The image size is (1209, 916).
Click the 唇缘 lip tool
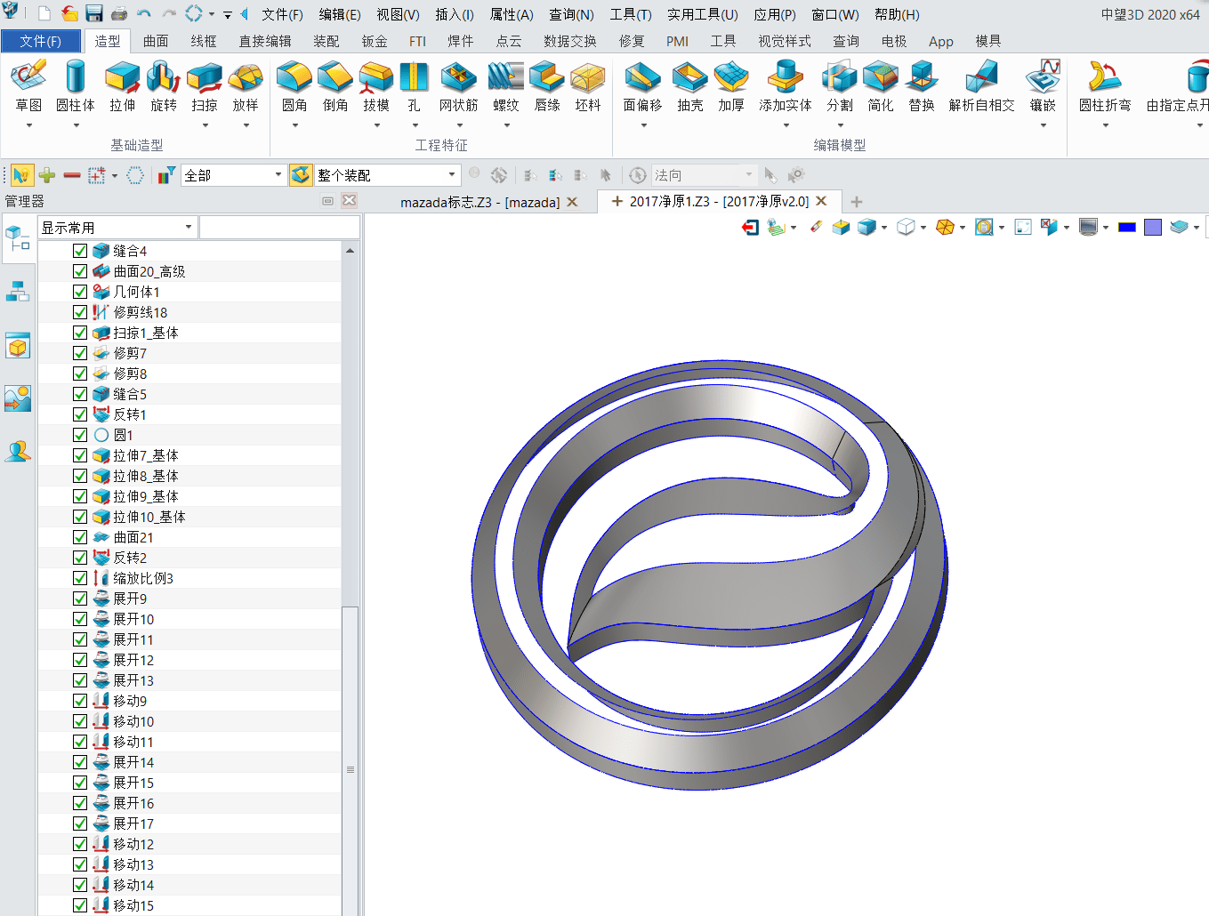coord(547,86)
